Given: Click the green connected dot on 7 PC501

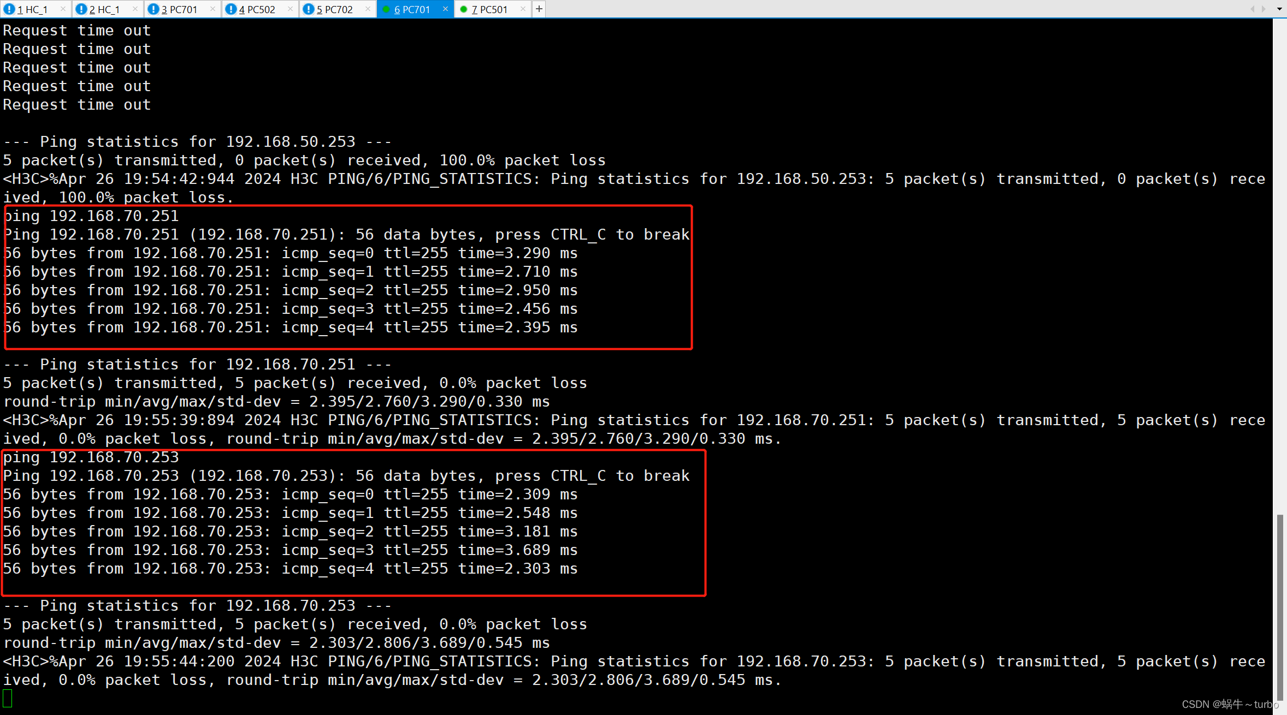Looking at the screenshot, I should (x=464, y=9).
